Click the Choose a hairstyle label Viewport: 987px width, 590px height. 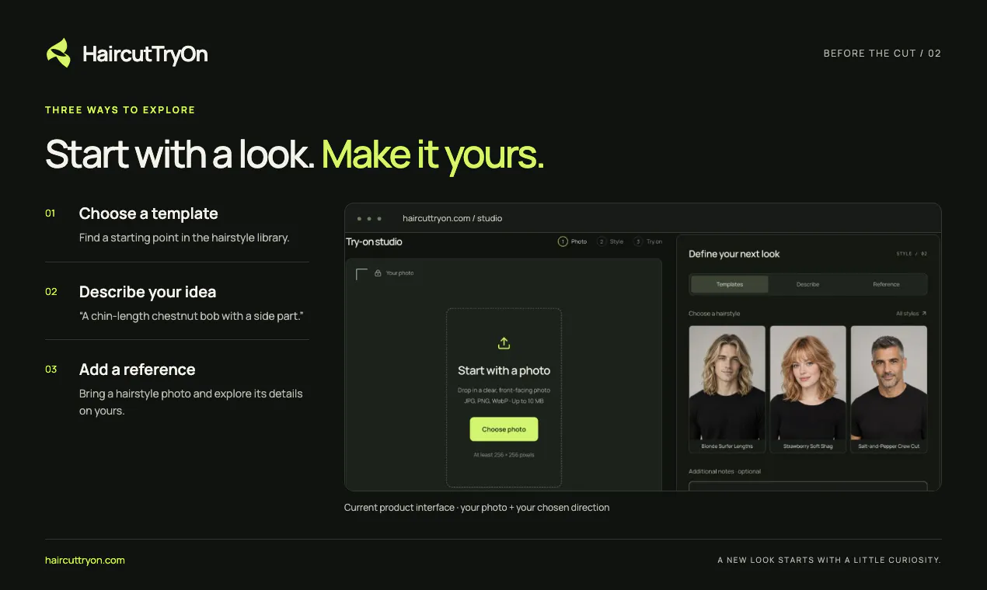tap(714, 314)
